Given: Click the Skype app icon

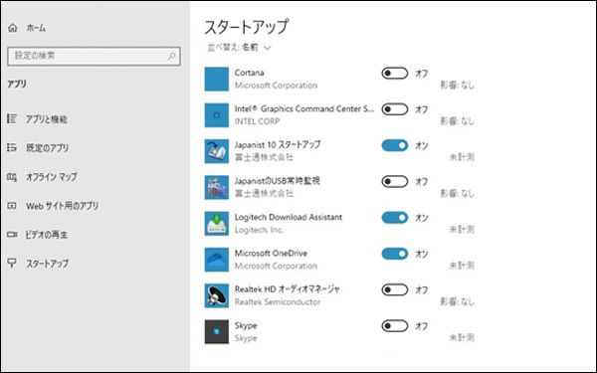Looking at the screenshot, I should (217, 332).
